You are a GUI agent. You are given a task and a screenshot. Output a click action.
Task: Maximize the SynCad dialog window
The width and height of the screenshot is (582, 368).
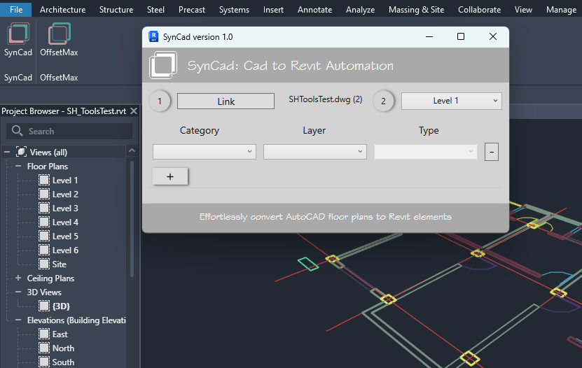[x=461, y=36]
